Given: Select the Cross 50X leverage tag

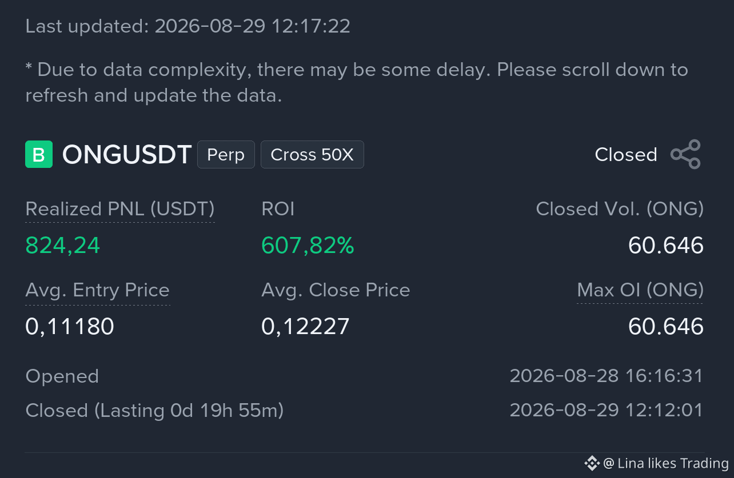Looking at the screenshot, I should pos(312,155).
